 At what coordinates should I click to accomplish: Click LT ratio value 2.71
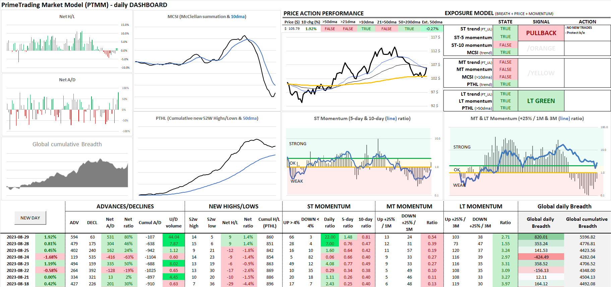[x=505, y=237]
